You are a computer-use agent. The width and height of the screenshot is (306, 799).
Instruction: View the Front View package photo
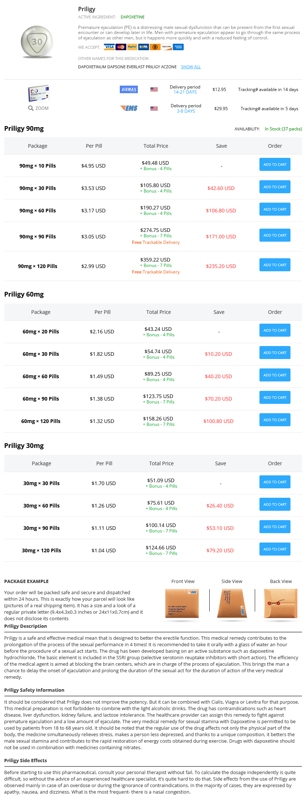[182, 603]
